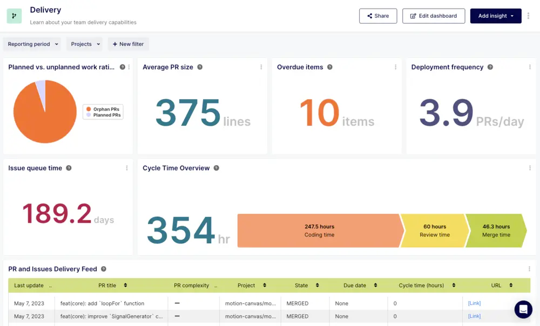Open the chat support bubble
540x326 pixels.
(x=523, y=309)
